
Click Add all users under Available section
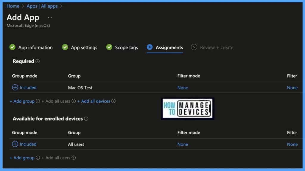[56, 158]
